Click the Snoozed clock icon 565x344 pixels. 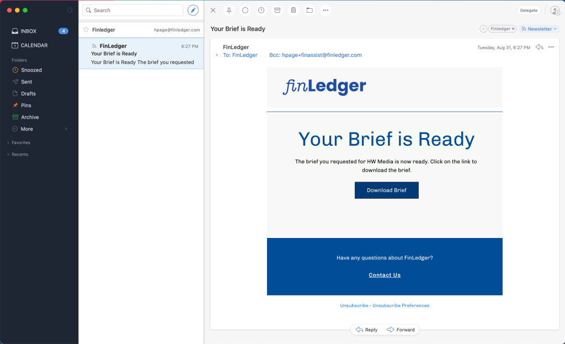point(15,70)
